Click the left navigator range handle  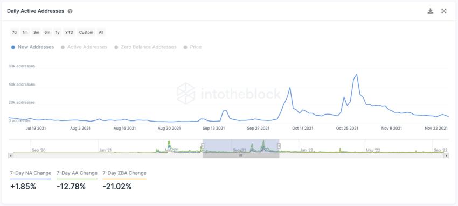[203, 146]
